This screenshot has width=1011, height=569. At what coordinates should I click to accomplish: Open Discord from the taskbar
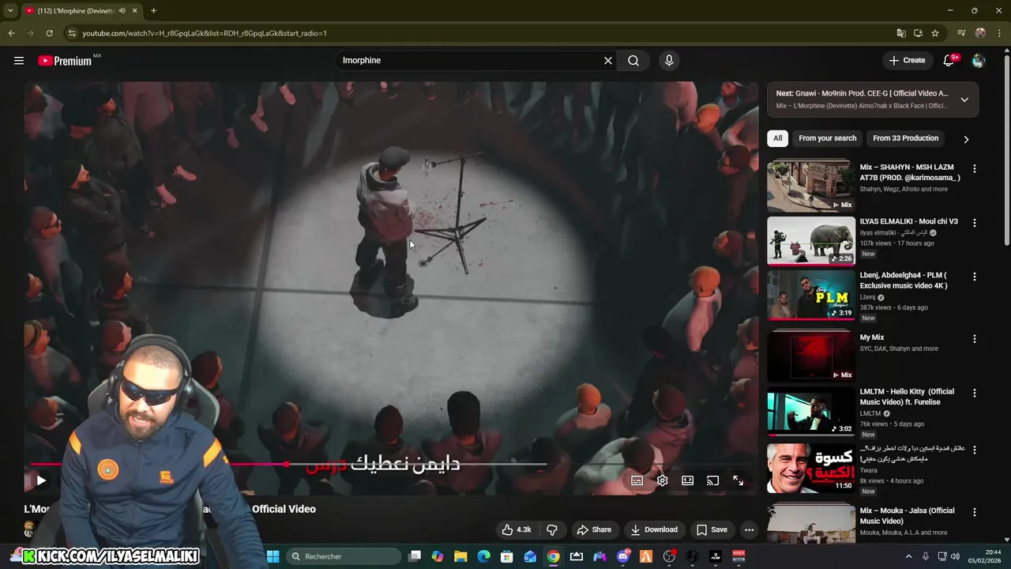(622, 556)
